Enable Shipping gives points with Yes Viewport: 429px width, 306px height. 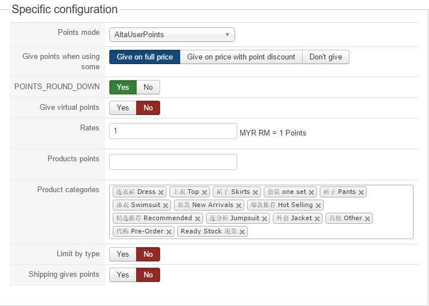pyautogui.click(x=123, y=275)
